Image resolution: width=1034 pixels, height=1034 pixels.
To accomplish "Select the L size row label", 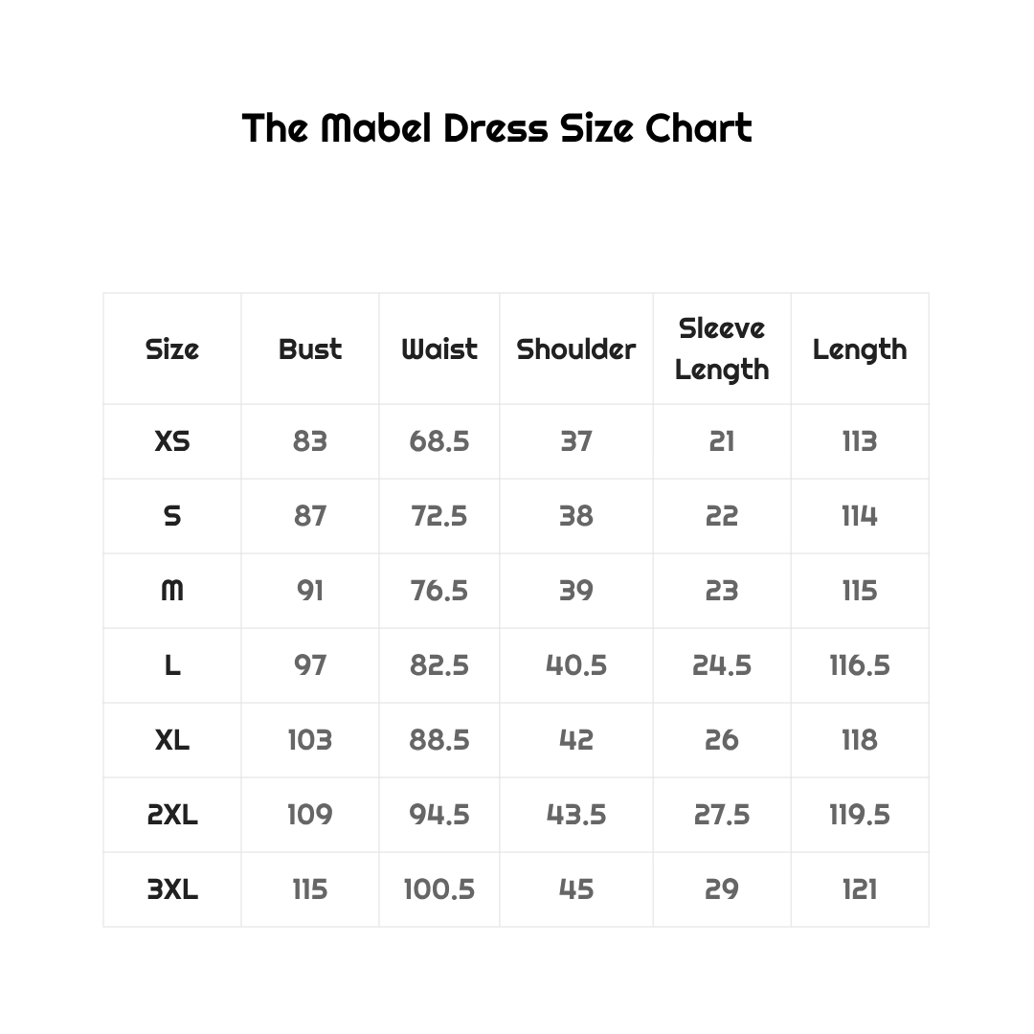I will coord(172,665).
